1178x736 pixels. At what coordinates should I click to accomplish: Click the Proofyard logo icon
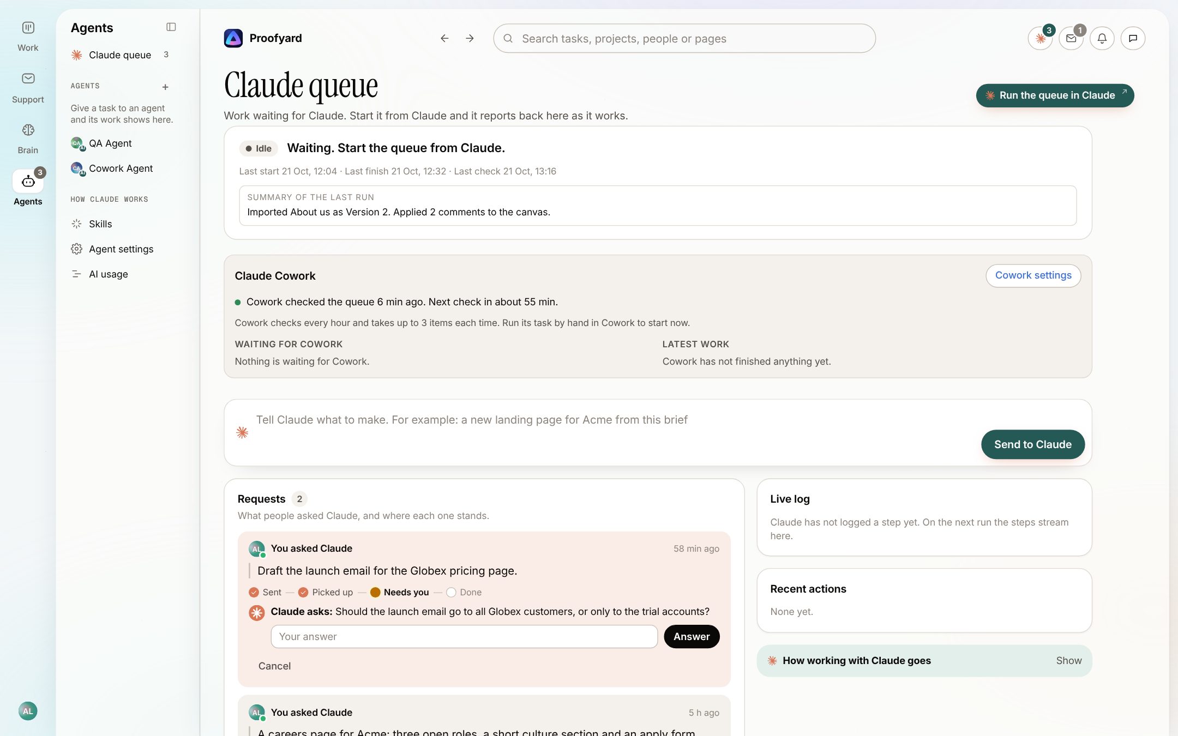pyautogui.click(x=233, y=38)
